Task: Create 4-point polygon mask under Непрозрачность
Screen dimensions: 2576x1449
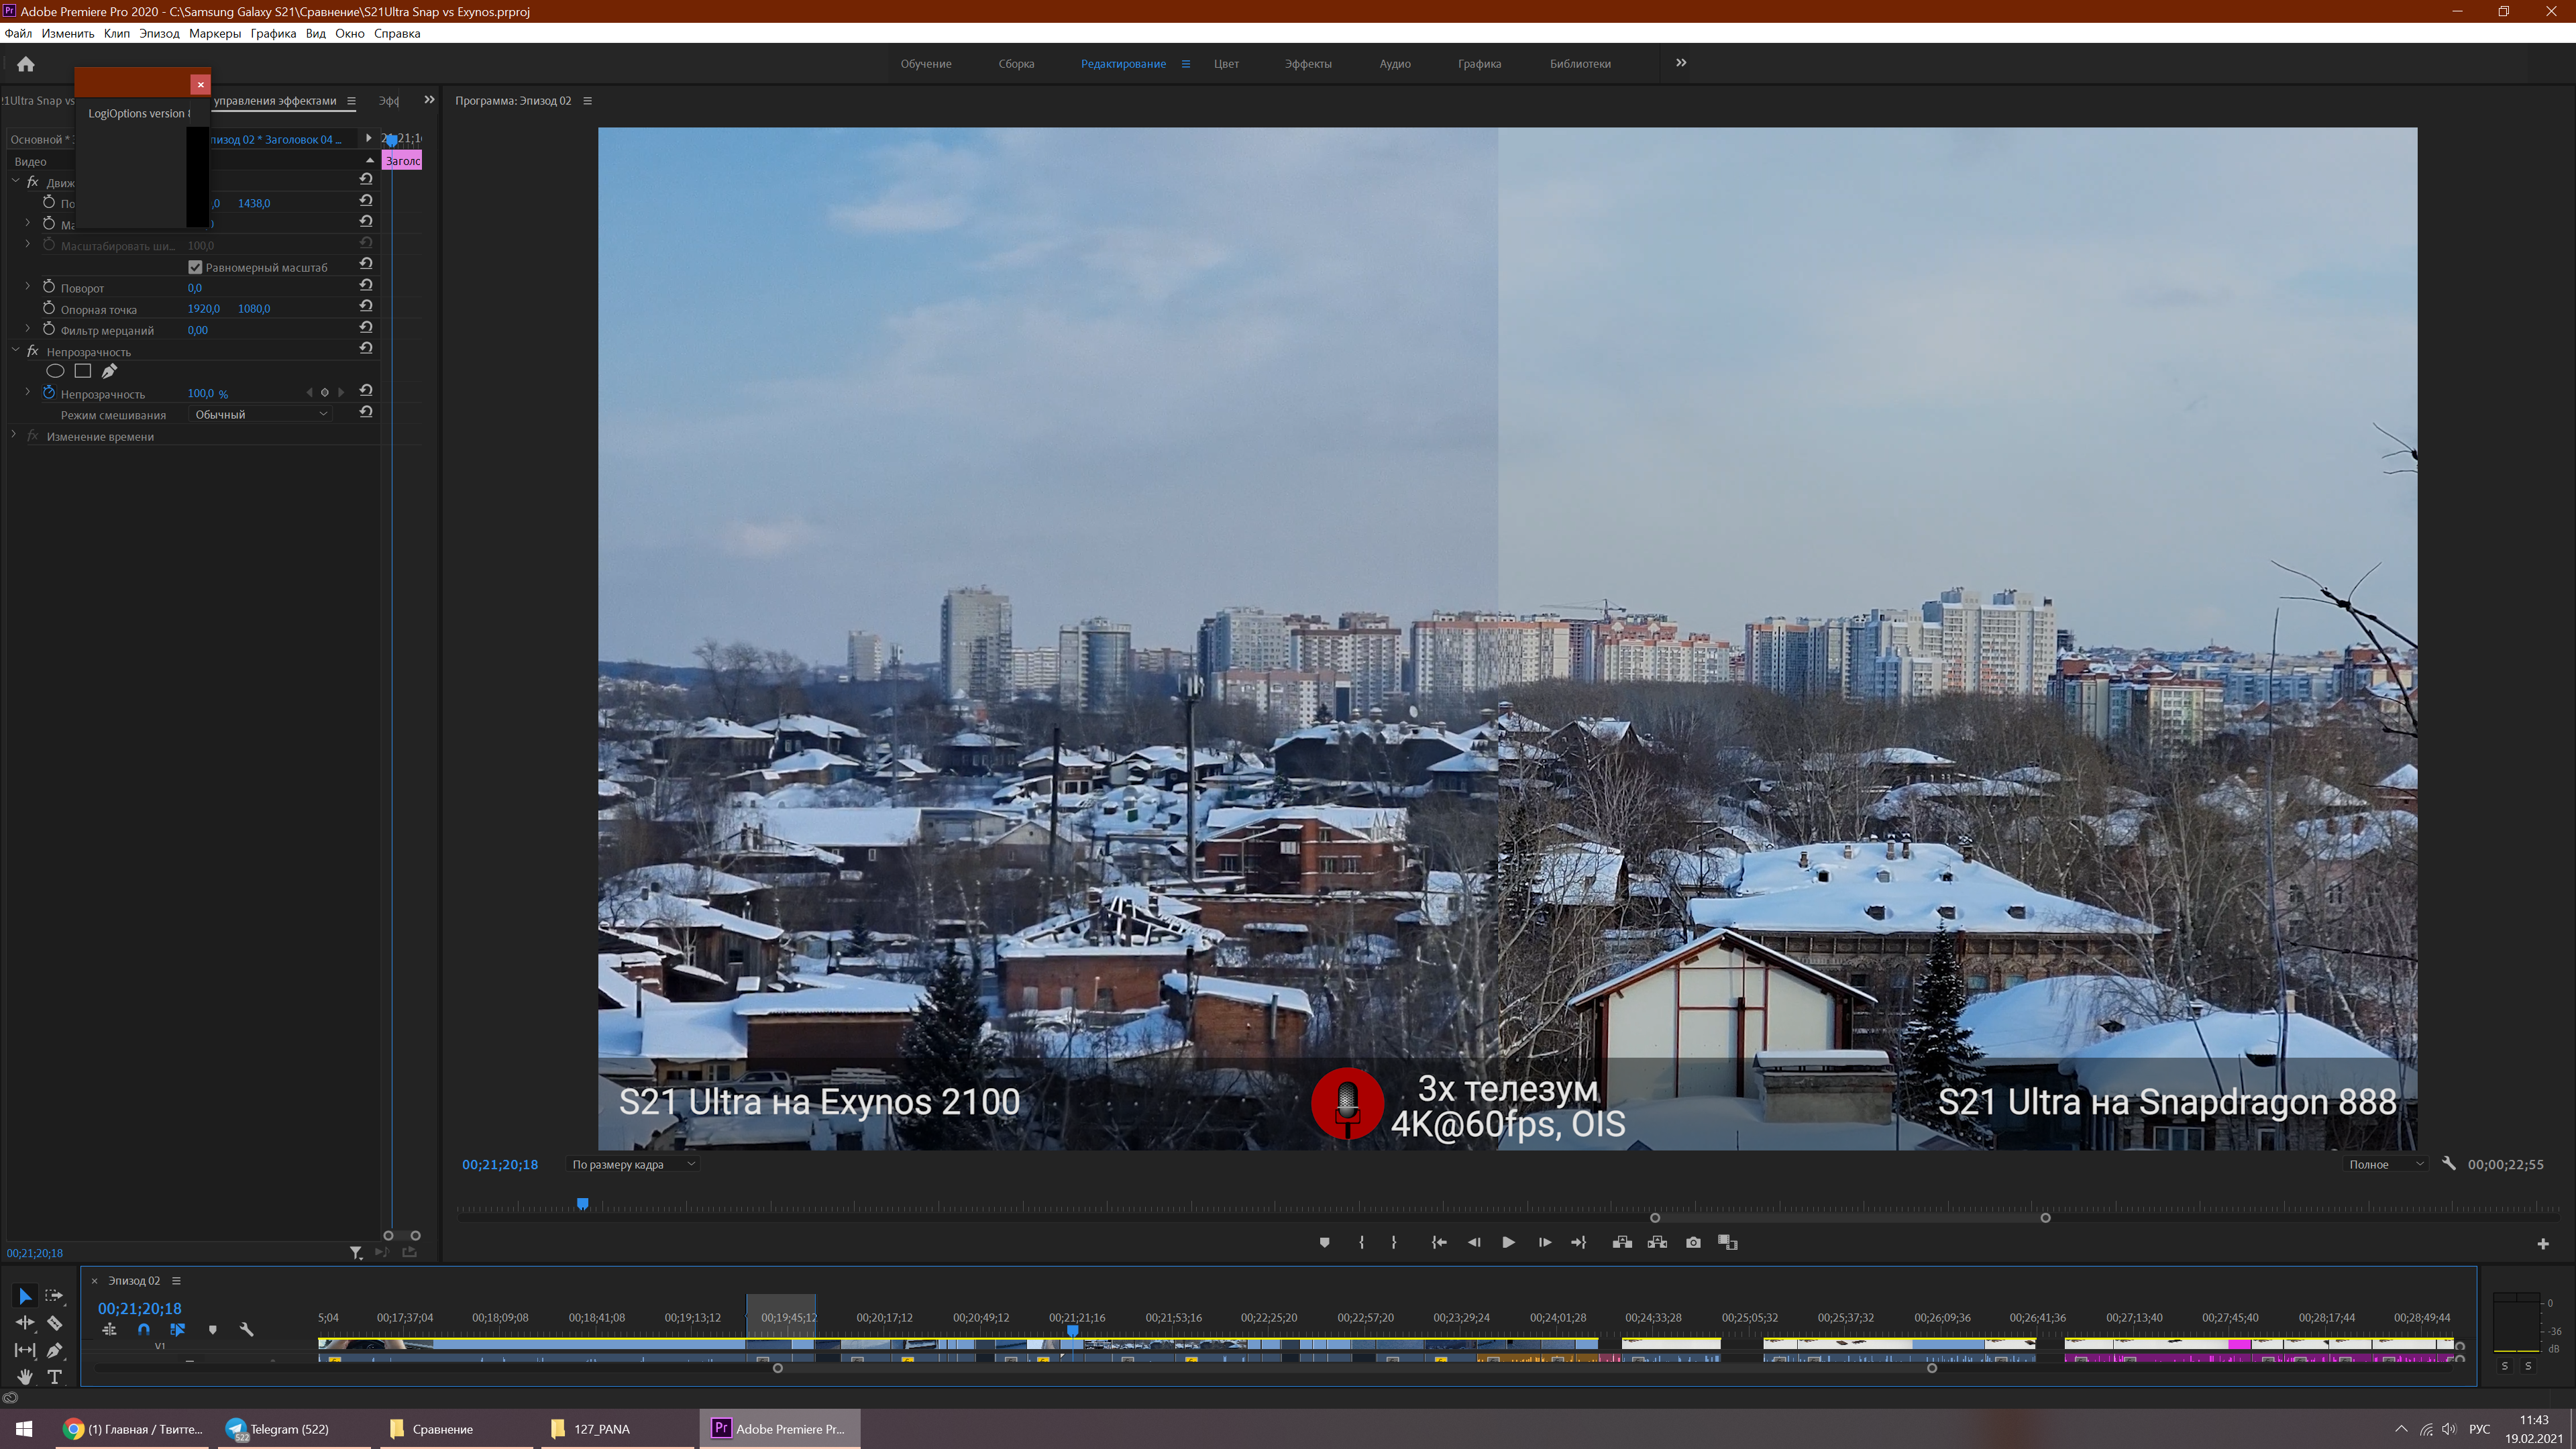Action: (83, 371)
